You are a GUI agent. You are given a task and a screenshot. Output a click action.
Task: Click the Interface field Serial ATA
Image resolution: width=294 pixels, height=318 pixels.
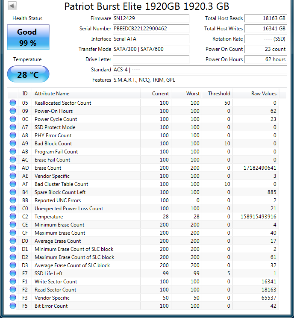coord(151,39)
